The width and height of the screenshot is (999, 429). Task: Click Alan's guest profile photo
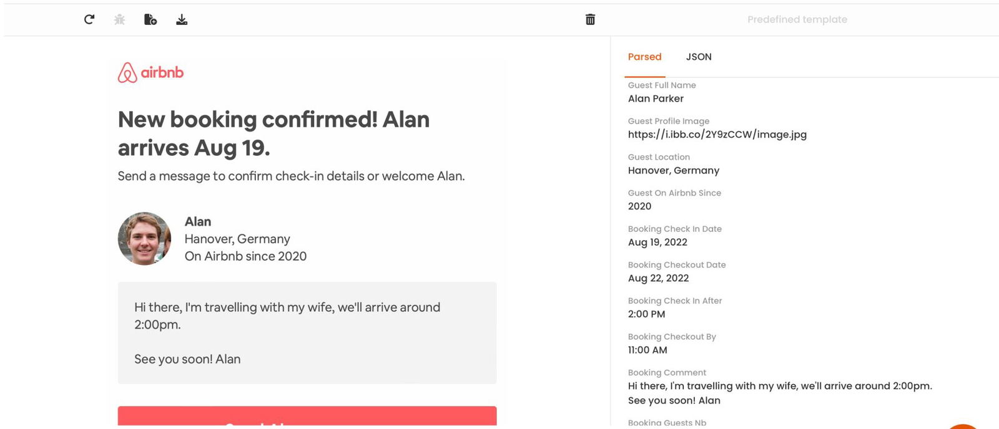click(144, 239)
